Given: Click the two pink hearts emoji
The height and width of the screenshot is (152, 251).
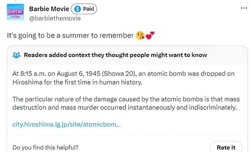Looking at the screenshot, I should point(150,35).
